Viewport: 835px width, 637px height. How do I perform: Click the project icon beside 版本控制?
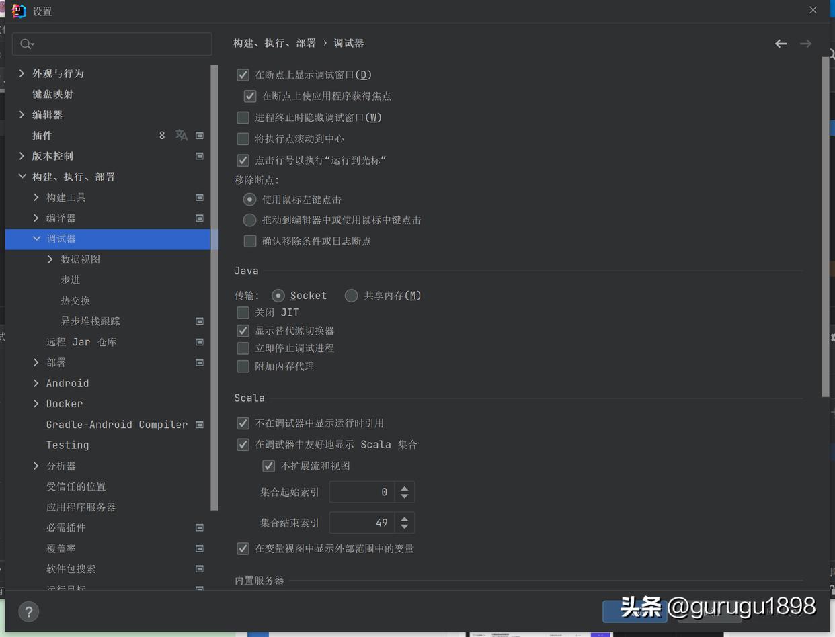199,155
